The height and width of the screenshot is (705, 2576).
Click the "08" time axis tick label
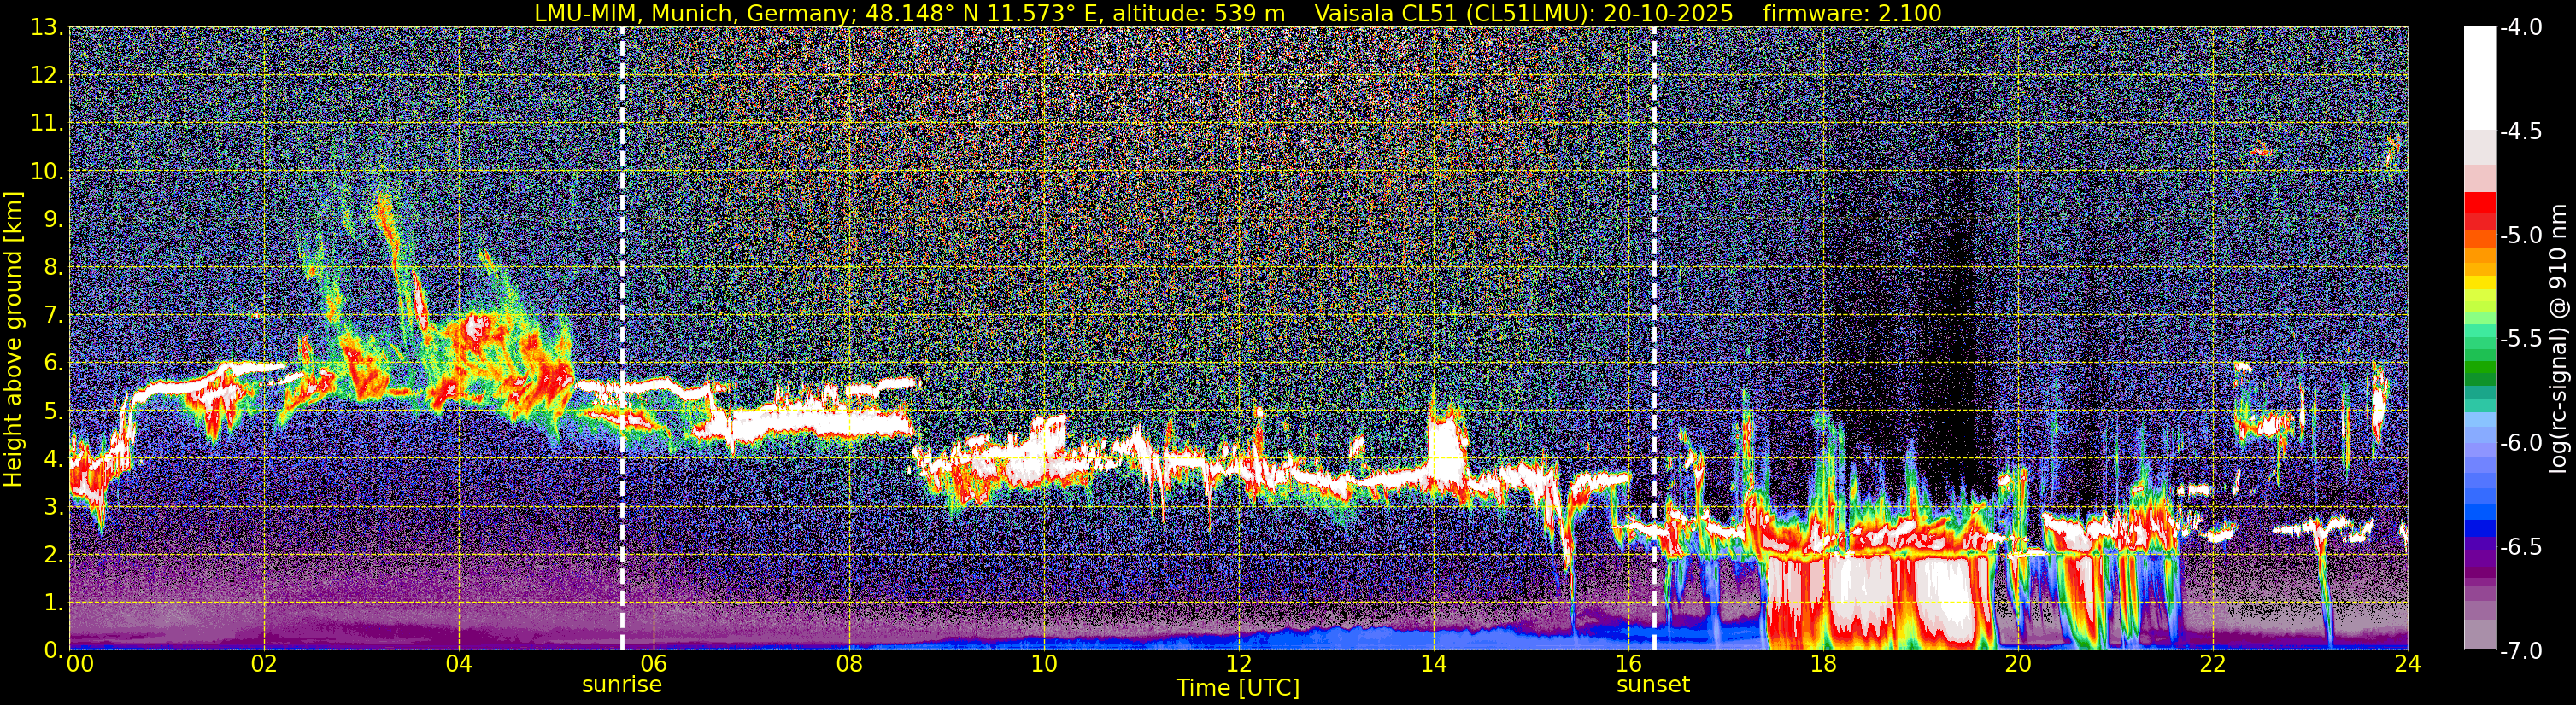849,663
